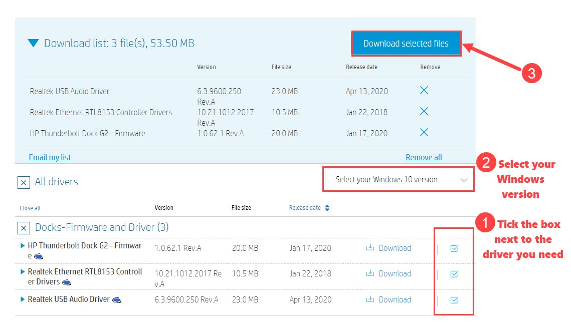Click download icon for Realtek USB Audio row
The height and width of the screenshot is (324, 571).
coord(370,299)
